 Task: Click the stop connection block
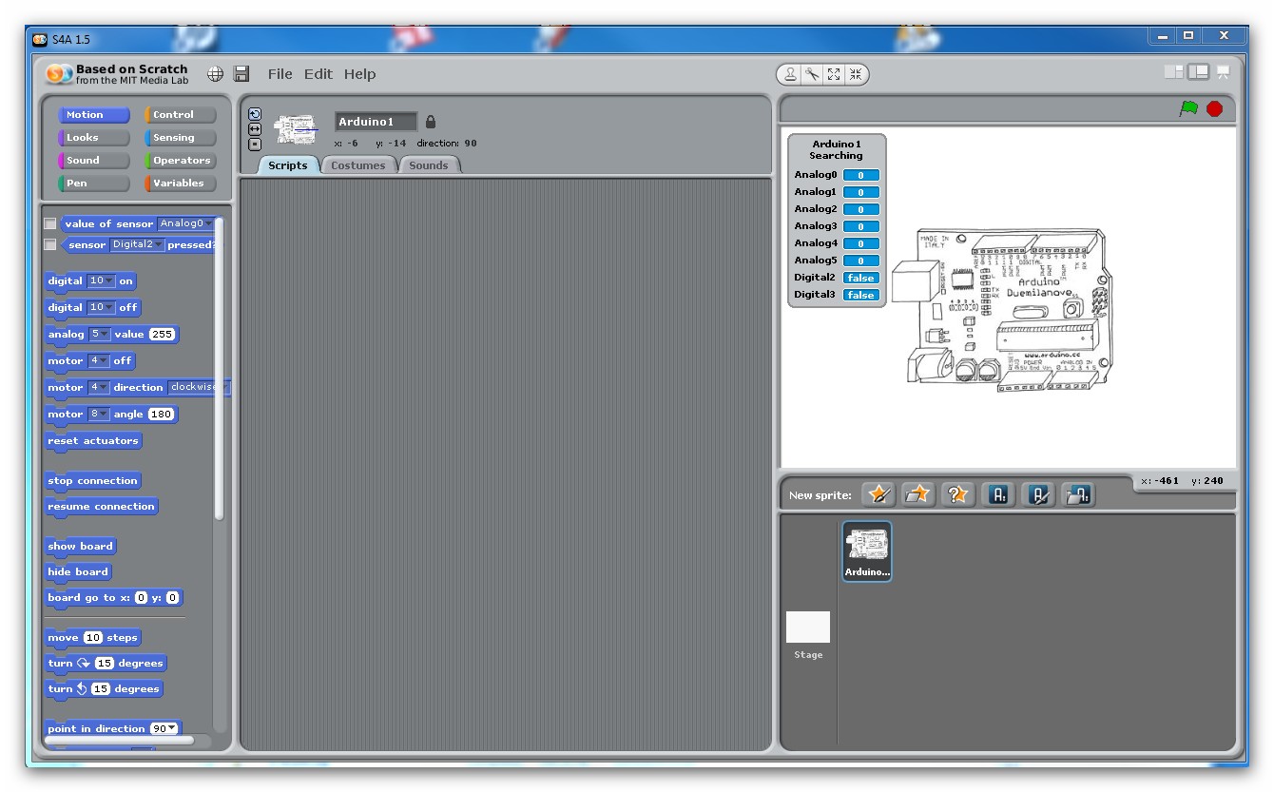click(93, 481)
